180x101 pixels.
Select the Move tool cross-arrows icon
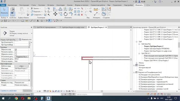[55, 14]
